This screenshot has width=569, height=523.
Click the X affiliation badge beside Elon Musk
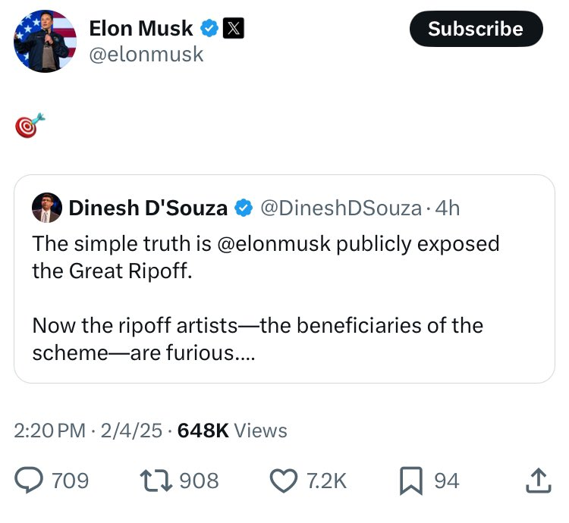(x=233, y=29)
